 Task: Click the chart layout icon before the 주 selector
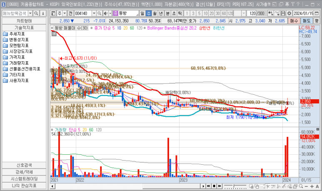53,14
